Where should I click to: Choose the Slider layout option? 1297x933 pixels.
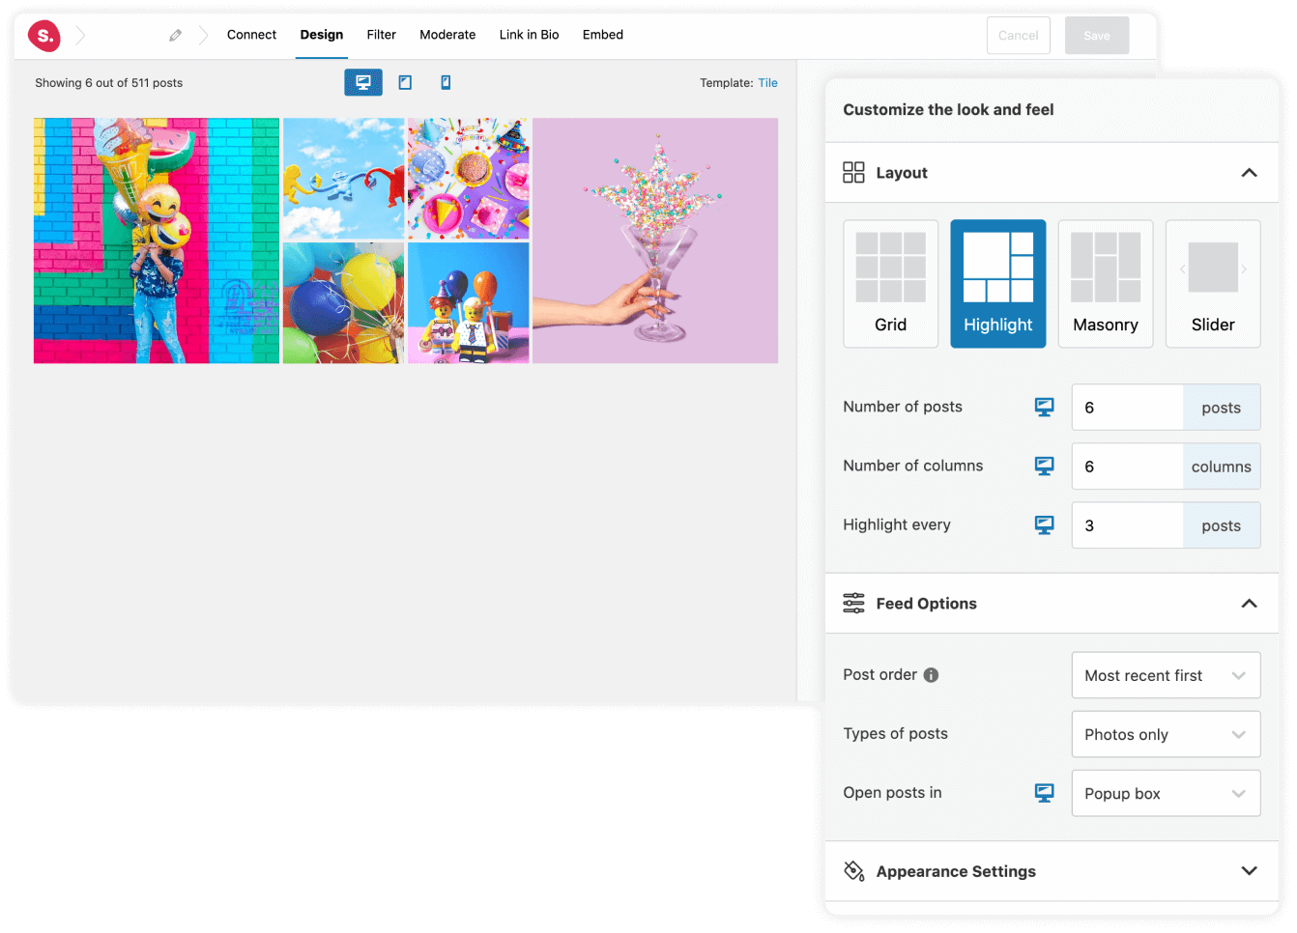(x=1213, y=284)
